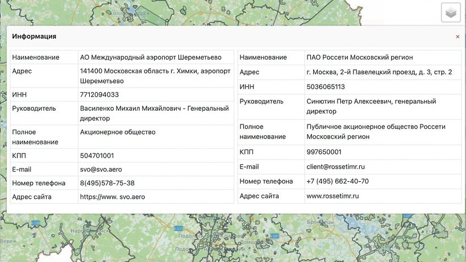
Task: Click the Информация heading
Action: coord(34,36)
